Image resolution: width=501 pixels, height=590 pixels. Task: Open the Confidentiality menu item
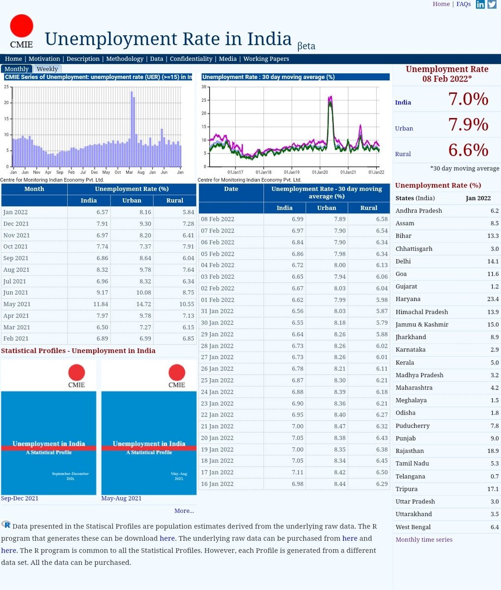[x=191, y=59]
